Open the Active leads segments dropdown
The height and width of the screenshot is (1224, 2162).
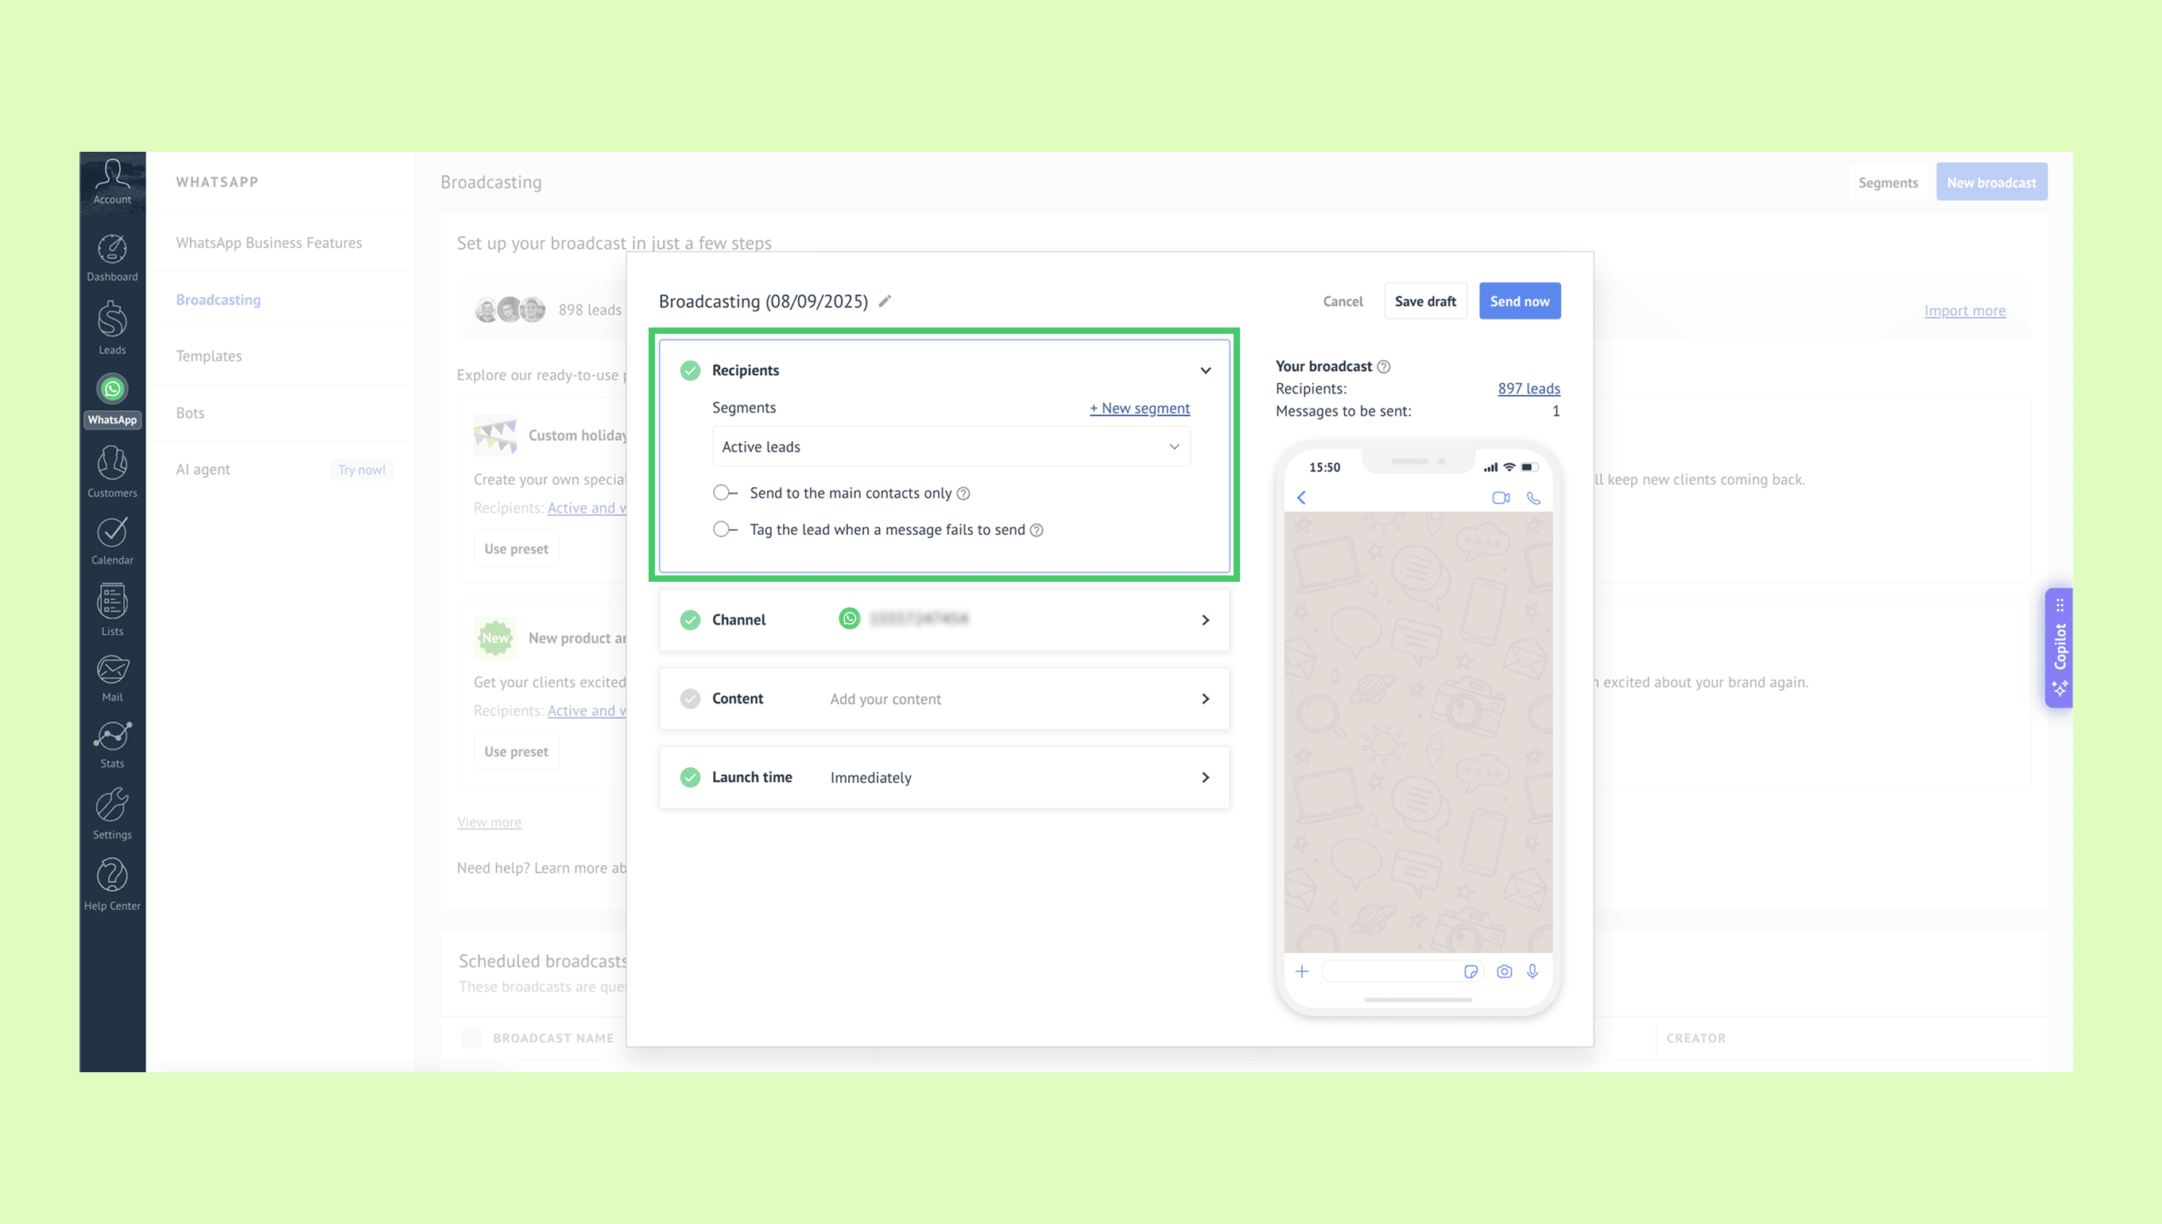951,447
